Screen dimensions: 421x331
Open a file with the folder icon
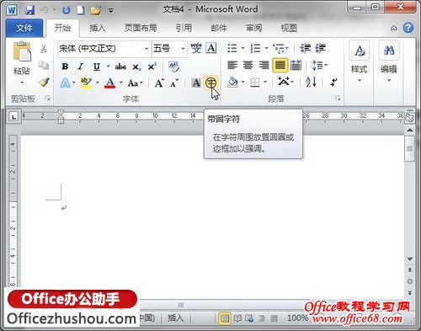[x=95, y=10]
